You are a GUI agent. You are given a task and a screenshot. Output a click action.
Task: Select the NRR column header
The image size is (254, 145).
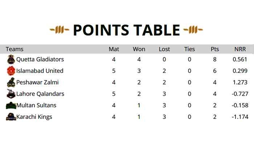(240, 49)
